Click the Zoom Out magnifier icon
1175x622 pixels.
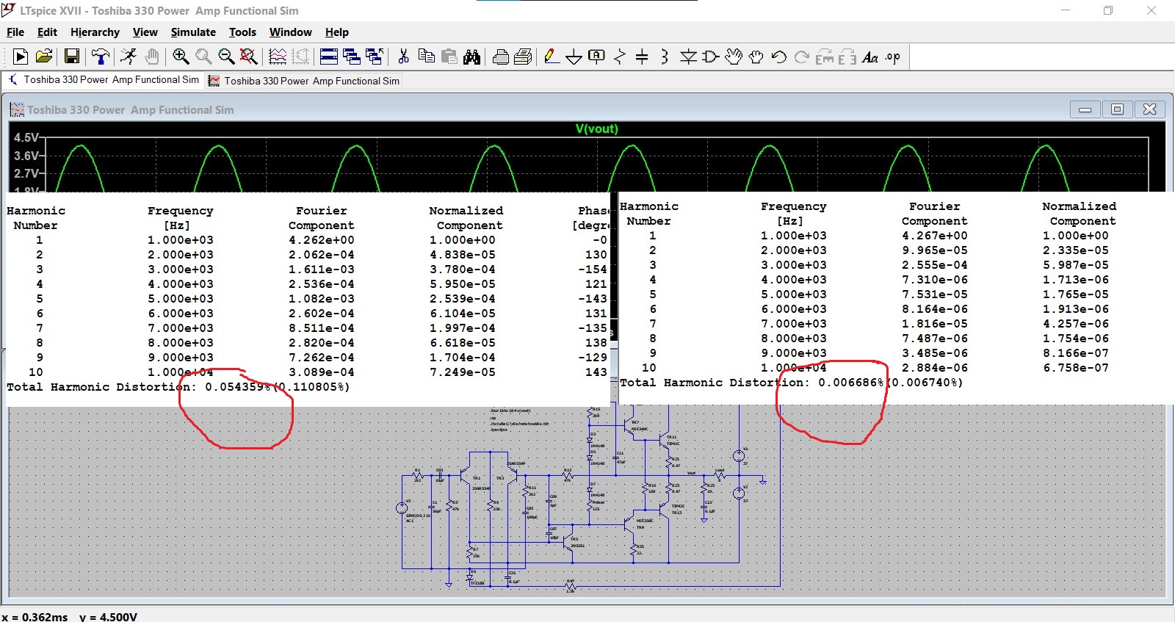coord(226,57)
